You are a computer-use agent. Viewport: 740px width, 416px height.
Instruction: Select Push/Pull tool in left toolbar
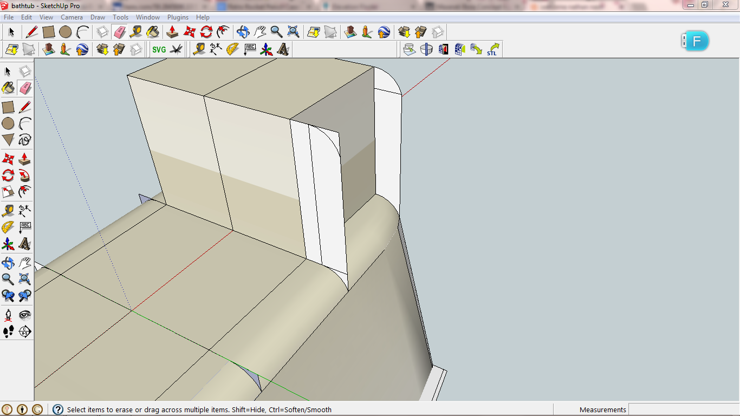coord(25,159)
